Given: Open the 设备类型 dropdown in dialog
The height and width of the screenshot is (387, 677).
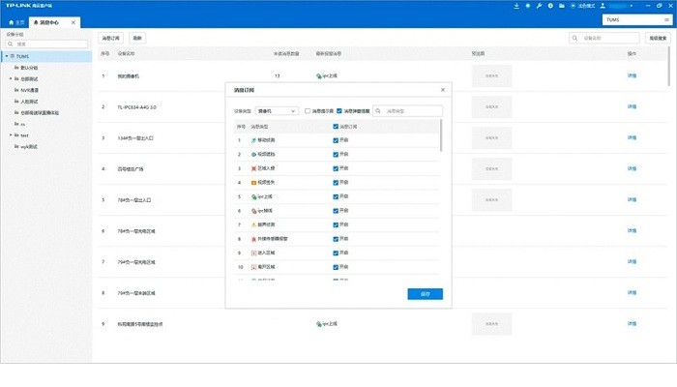Looking at the screenshot, I should tap(278, 111).
